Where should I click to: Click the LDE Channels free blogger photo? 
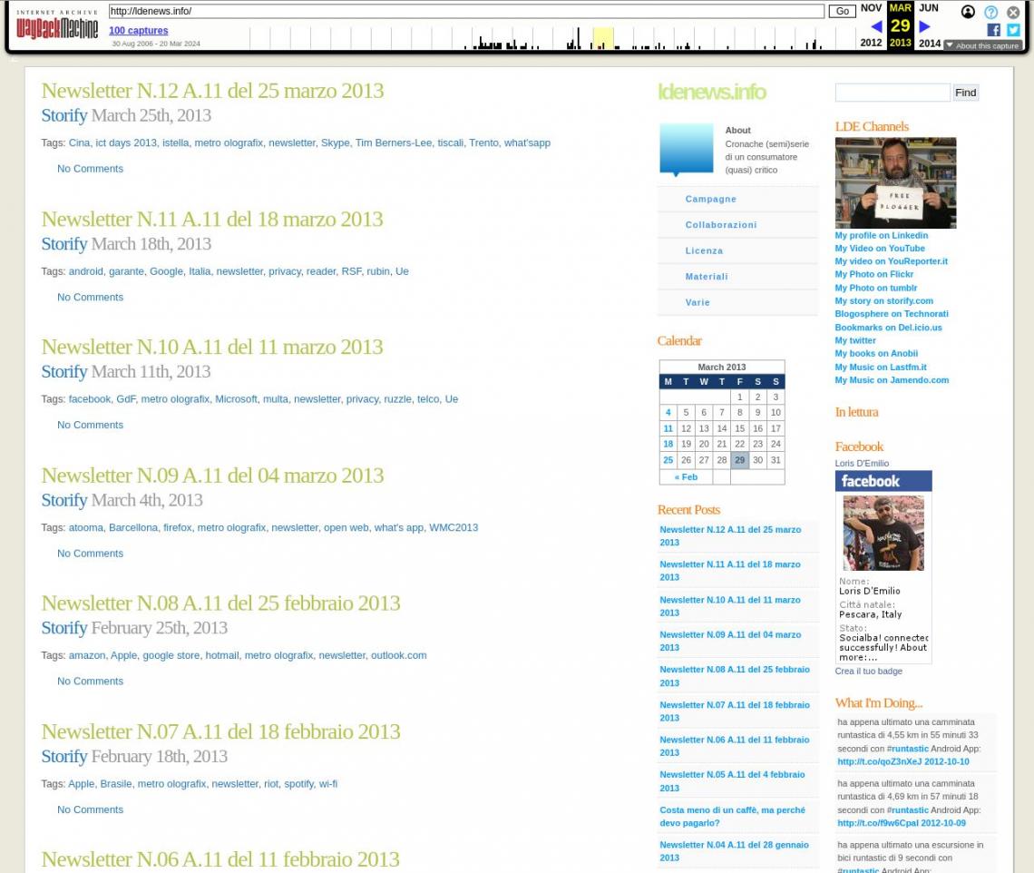coord(894,182)
